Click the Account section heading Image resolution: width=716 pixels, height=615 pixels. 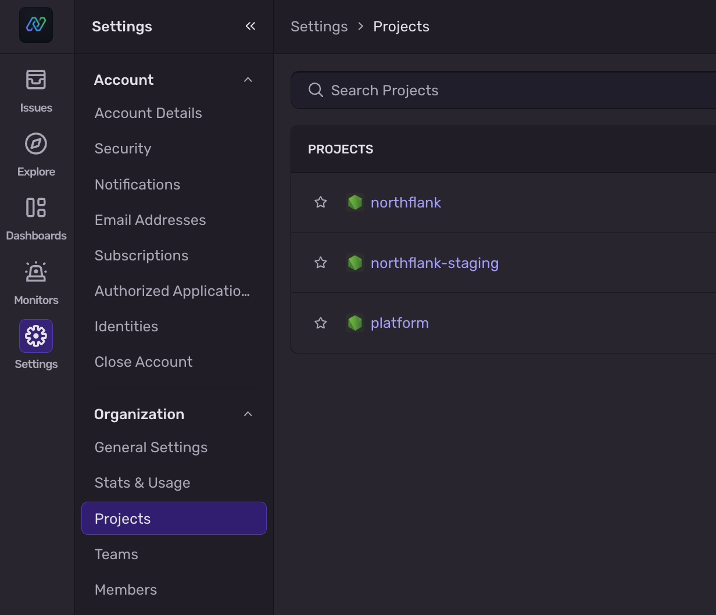coord(124,80)
